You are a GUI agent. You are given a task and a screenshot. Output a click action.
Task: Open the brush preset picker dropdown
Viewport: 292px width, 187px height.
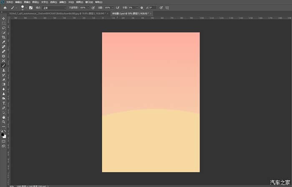coord(26,8)
